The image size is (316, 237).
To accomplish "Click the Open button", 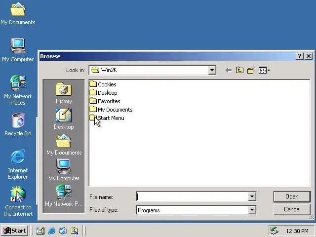I will tap(292, 197).
